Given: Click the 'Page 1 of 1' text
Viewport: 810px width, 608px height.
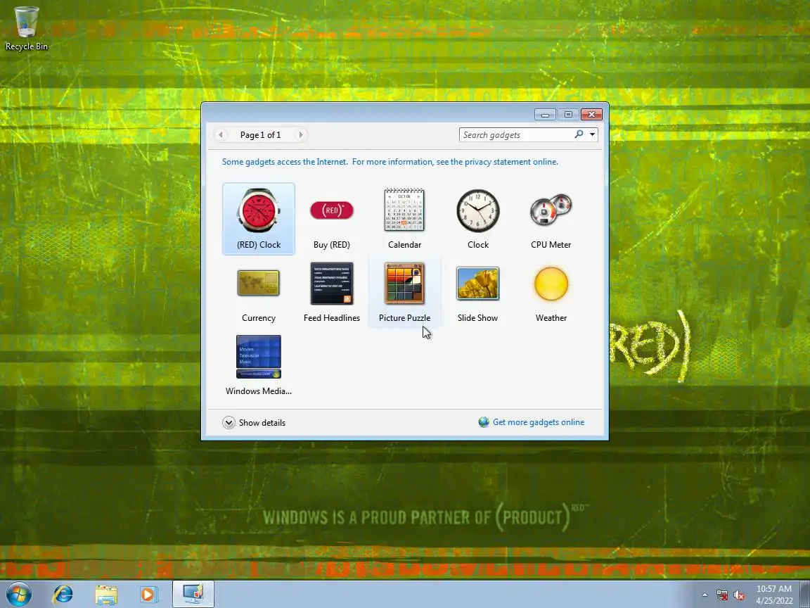Looking at the screenshot, I should (x=260, y=135).
